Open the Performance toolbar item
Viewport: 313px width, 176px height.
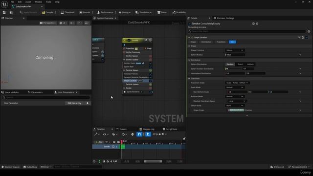click(105, 12)
